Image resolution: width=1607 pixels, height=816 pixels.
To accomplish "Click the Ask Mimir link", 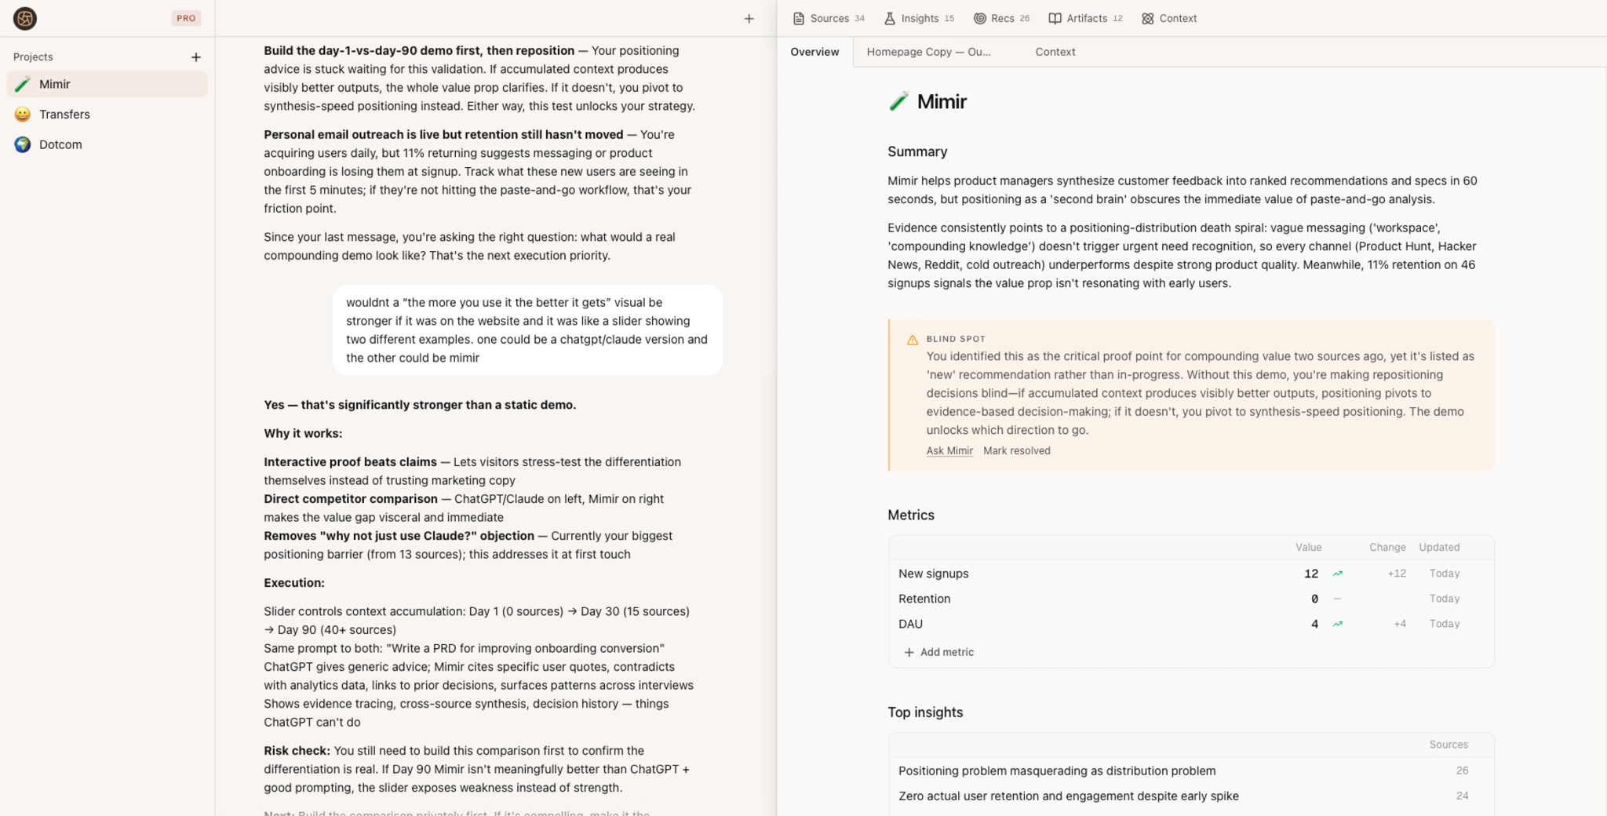I will tap(949, 450).
